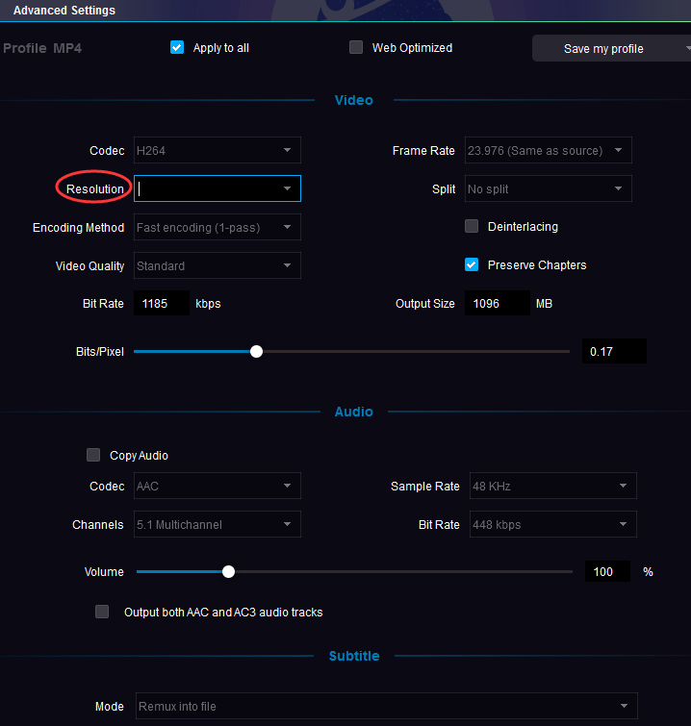691x726 pixels.
Task: Open the Frame Rate dropdown
Action: [x=548, y=150]
